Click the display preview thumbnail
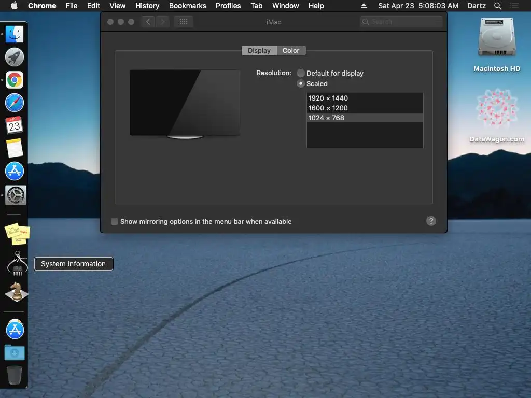The height and width of the screenshot is (398, 531). point(185,104)
